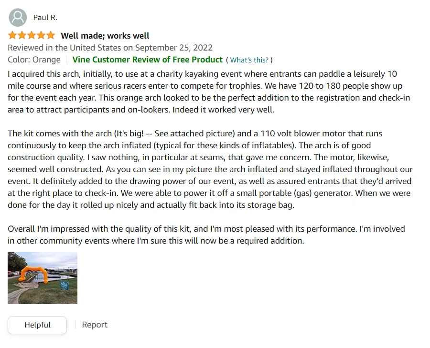Click the review date September 25, 2022
430x348 pixels.
[x=110, y=48]
